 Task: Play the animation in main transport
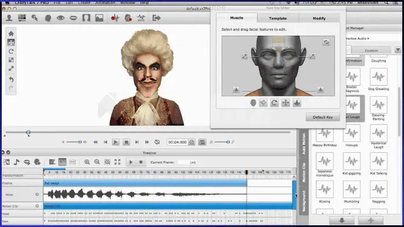pos(116,142)
